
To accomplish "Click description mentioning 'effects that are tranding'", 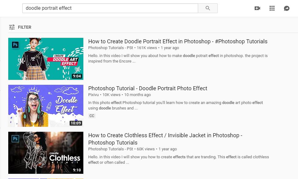I will click(x=178, y=160).
